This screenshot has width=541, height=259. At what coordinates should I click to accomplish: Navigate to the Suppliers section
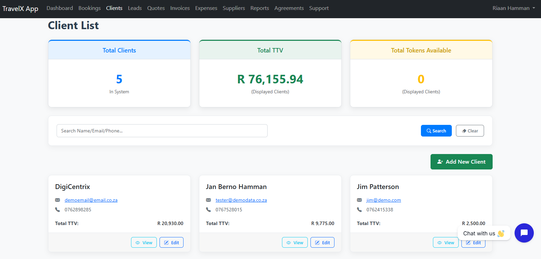[234, 8]
